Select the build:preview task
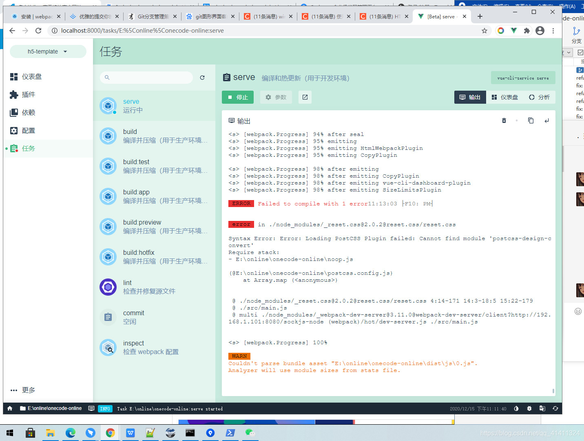Viewport: 584px width, 441px height. pos(154,227)
